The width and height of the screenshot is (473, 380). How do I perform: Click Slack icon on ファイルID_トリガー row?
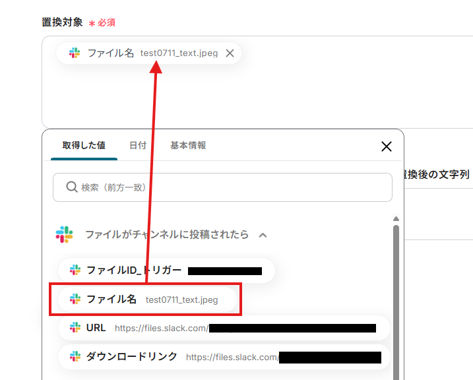[75, 270]
